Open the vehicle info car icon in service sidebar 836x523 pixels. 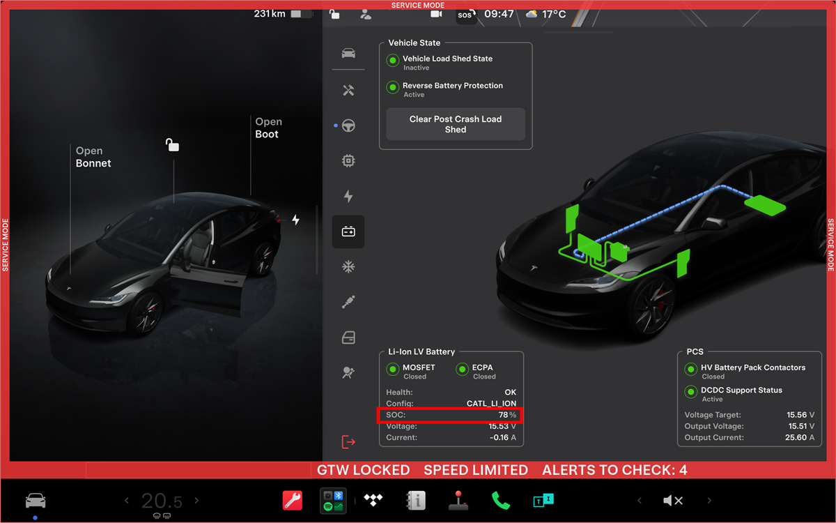pyautogui.click(x=348, y=54)
